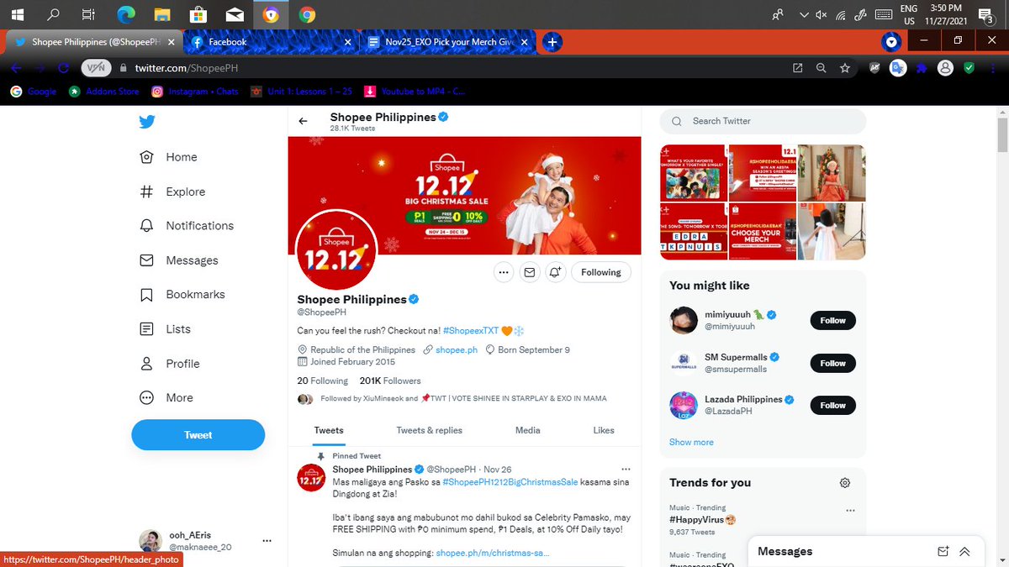Open the Addons Store bookmark
Image resolution: width=1009 pixels, height=567 pixels.
(104, 91)
